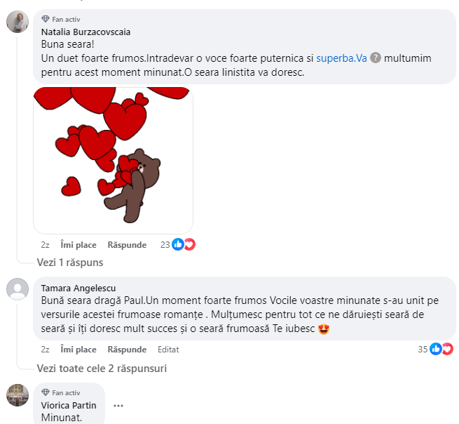Like Tamara's comment with Îmi place
Image resolution: width=459 pixels, height=424 pixels.
[x=78, y=349]
